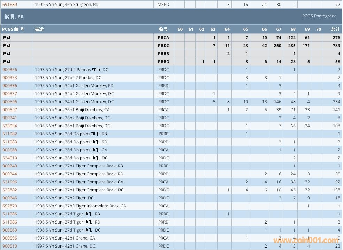Select PCGS number 900336 Golden Monkey RD
Screen dimensions: 343x250
click(x=9, y=86)
